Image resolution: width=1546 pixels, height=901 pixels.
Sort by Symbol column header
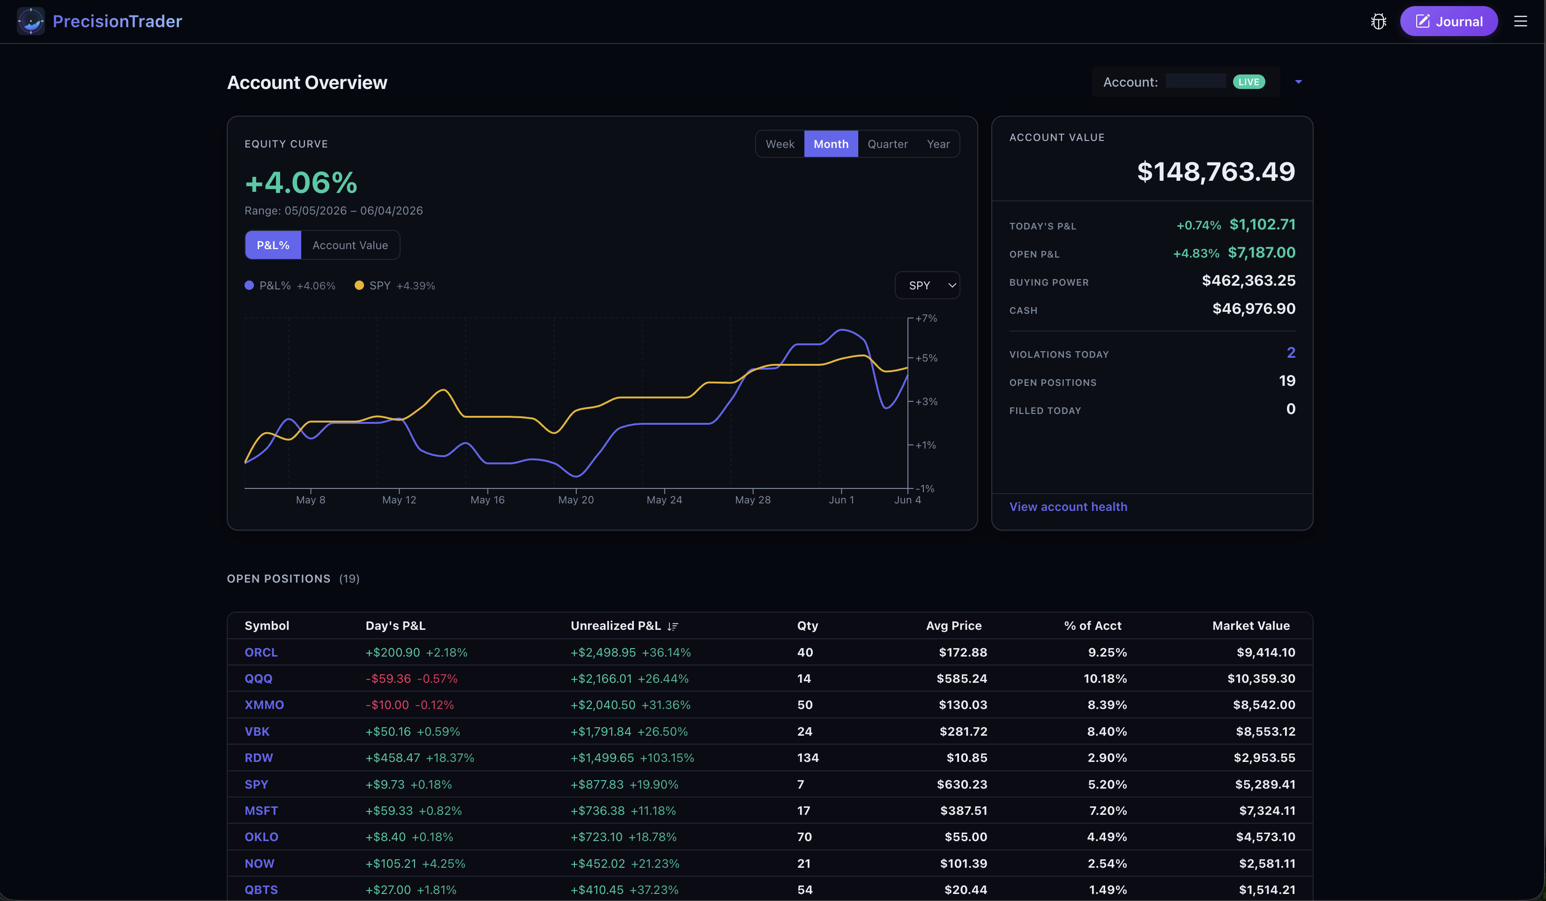[x=267, y=626]
